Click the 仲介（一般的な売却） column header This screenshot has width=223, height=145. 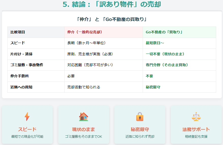(85, 32)
